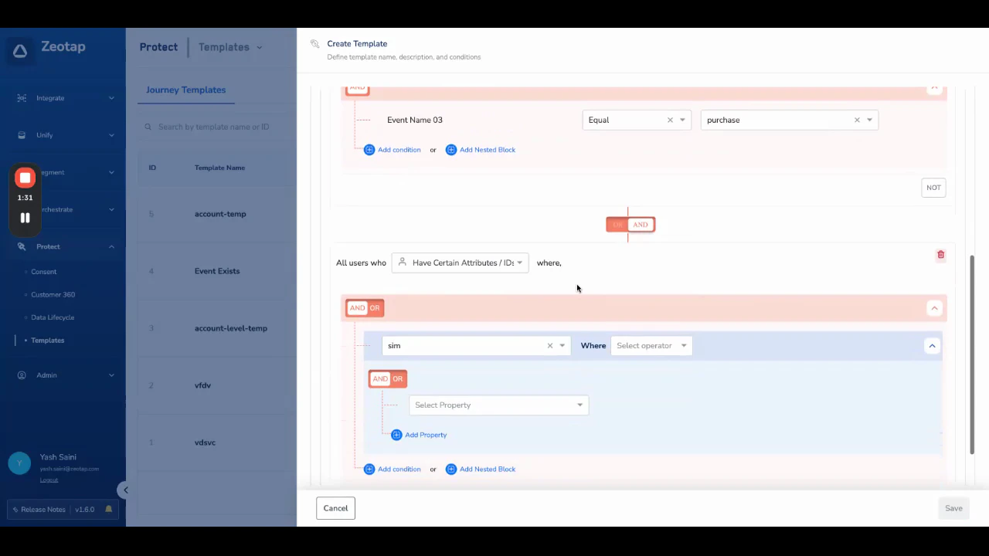The height and width of the screenshot is (556, 989).
Task: Delete the attribute block using the trash icon
Action: tap(940, 254)
